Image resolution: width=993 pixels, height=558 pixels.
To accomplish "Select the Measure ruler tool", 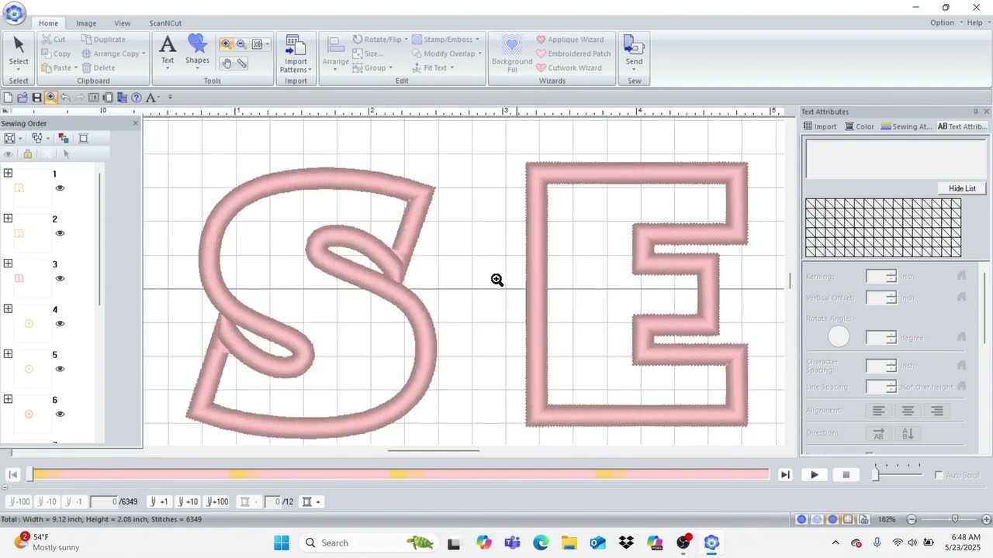I will tap(241, 64).
